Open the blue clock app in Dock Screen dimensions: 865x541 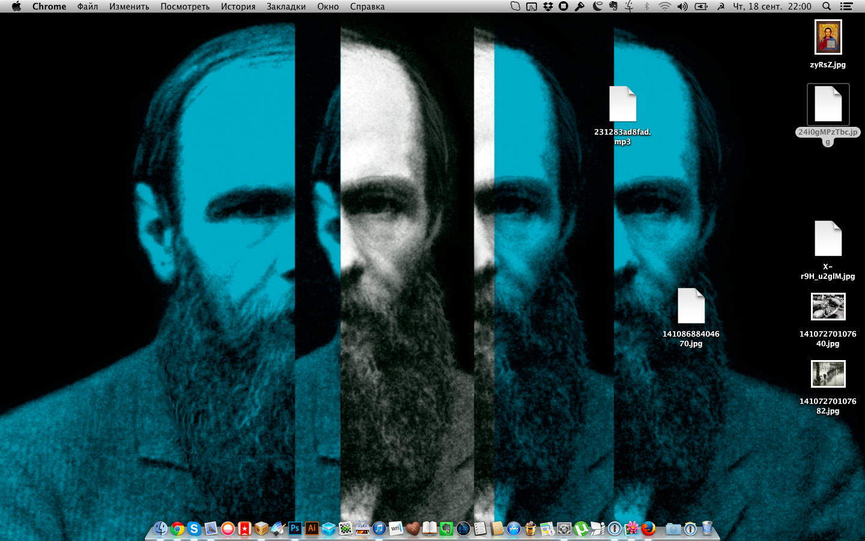tap(463, 528)
